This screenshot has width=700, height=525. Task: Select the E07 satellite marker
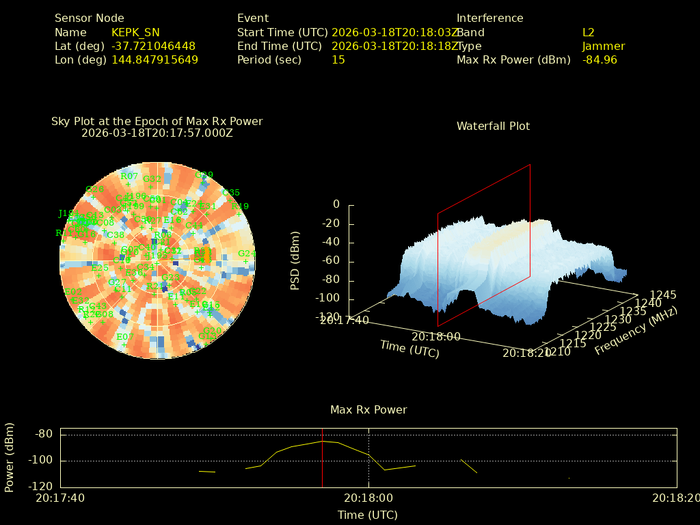click(124, 345)
